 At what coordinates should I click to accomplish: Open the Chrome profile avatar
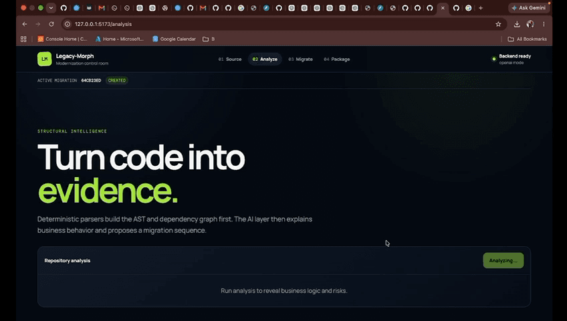(x=530, y=24)
